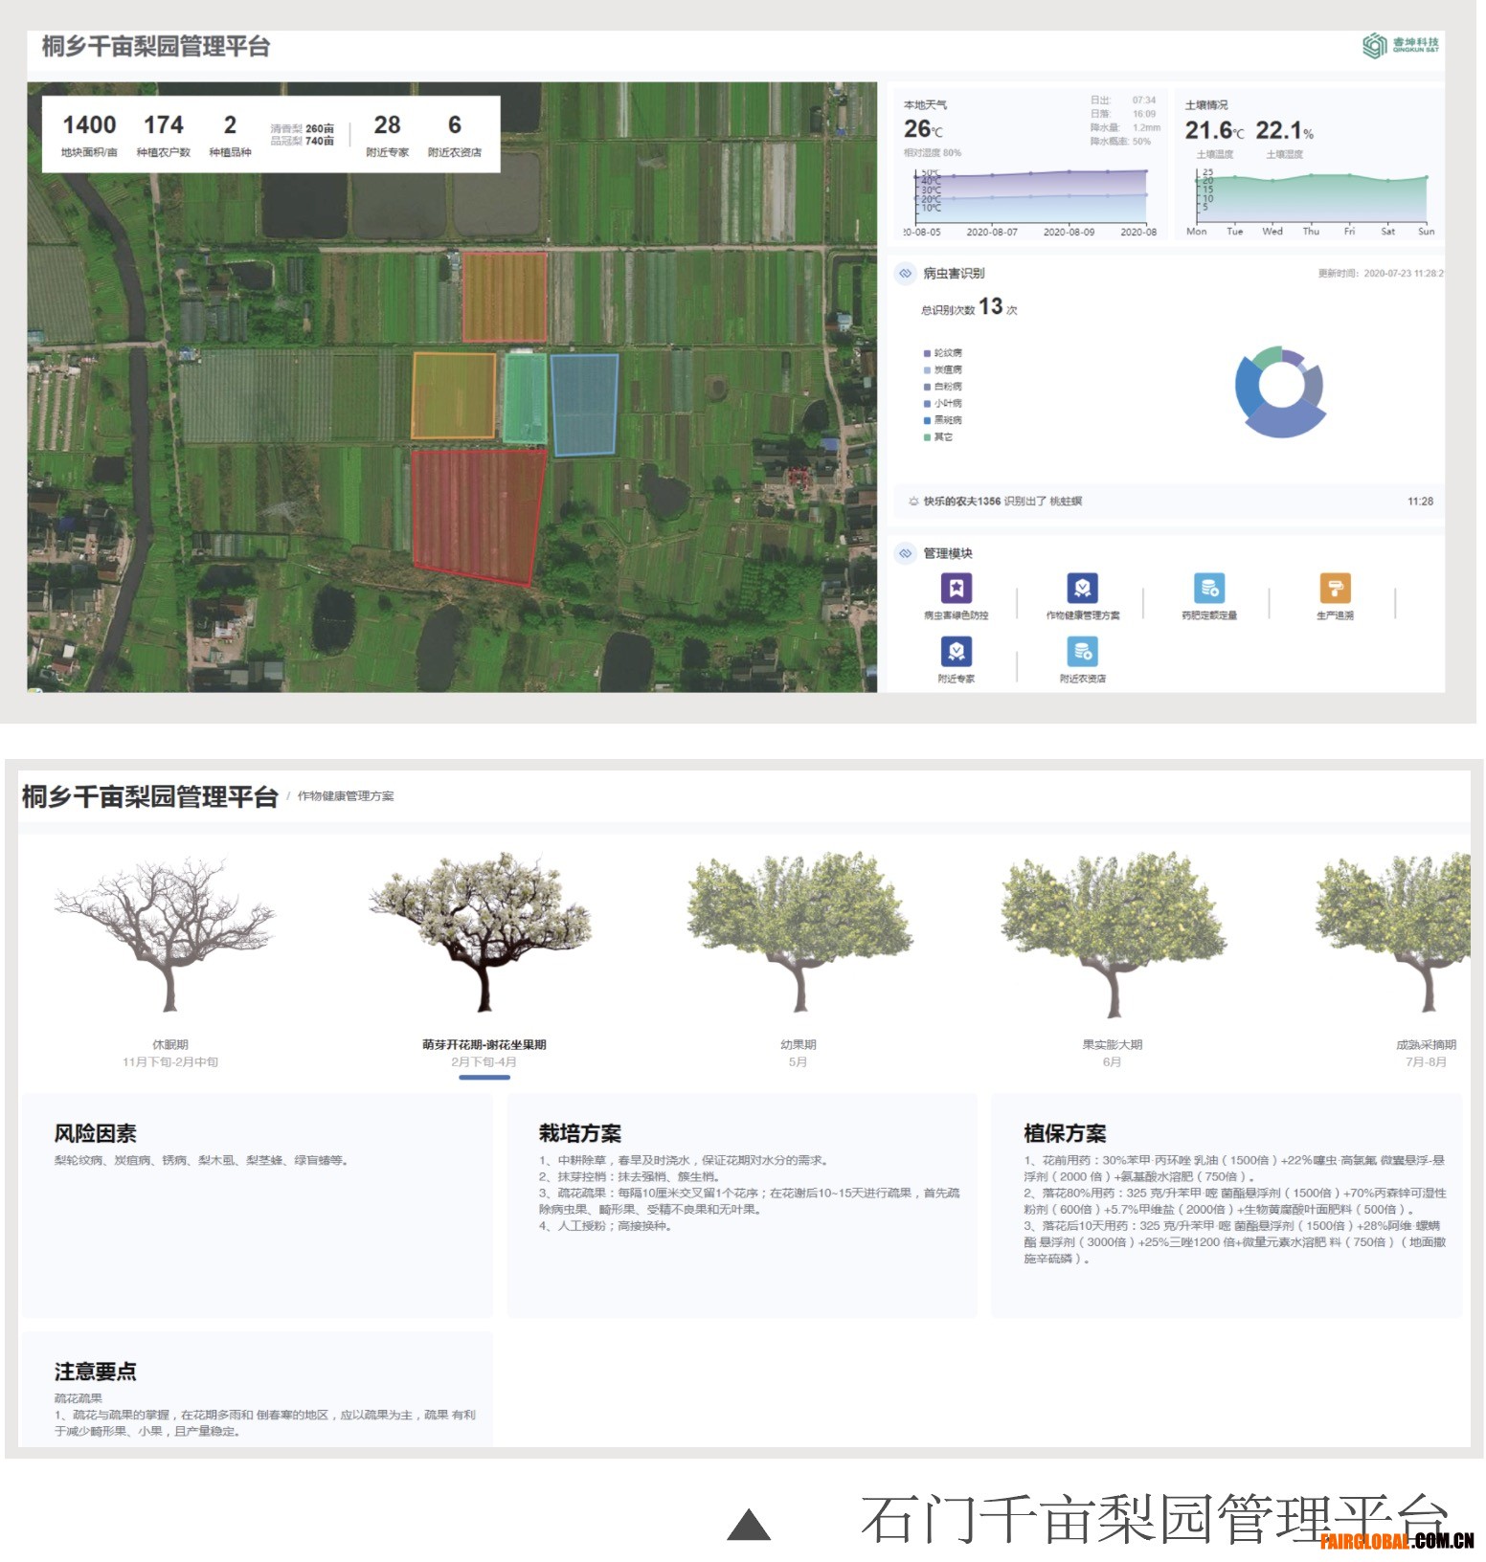Click the green donut chart segment

[x=1266, y=358]
